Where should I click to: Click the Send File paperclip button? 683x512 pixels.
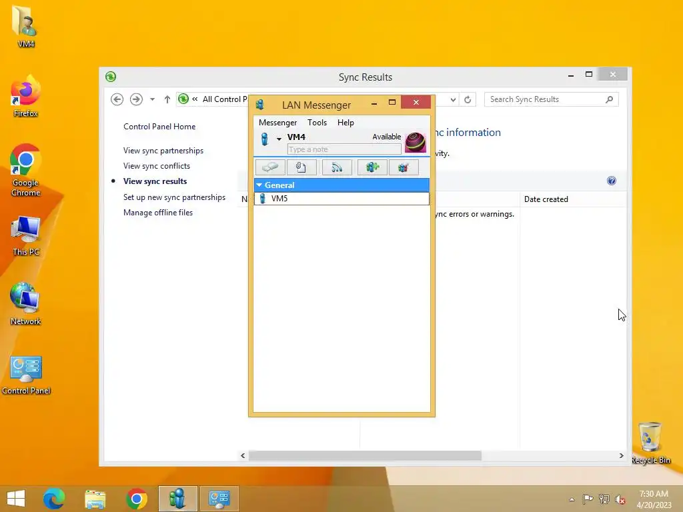click(x=301, y=167)
